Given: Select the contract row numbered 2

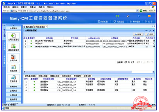Looking at the screenshot, I should (89, 44).
